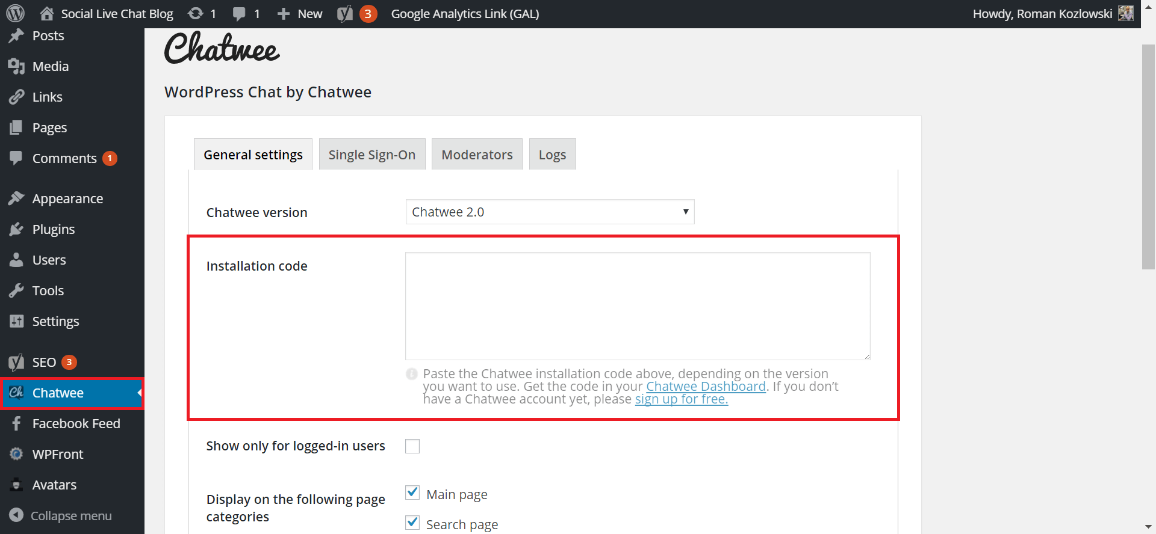The height and width of the screenshot is (534, 1156).
Task: Open the Tools menu item
Action: [x=72, y=290]
